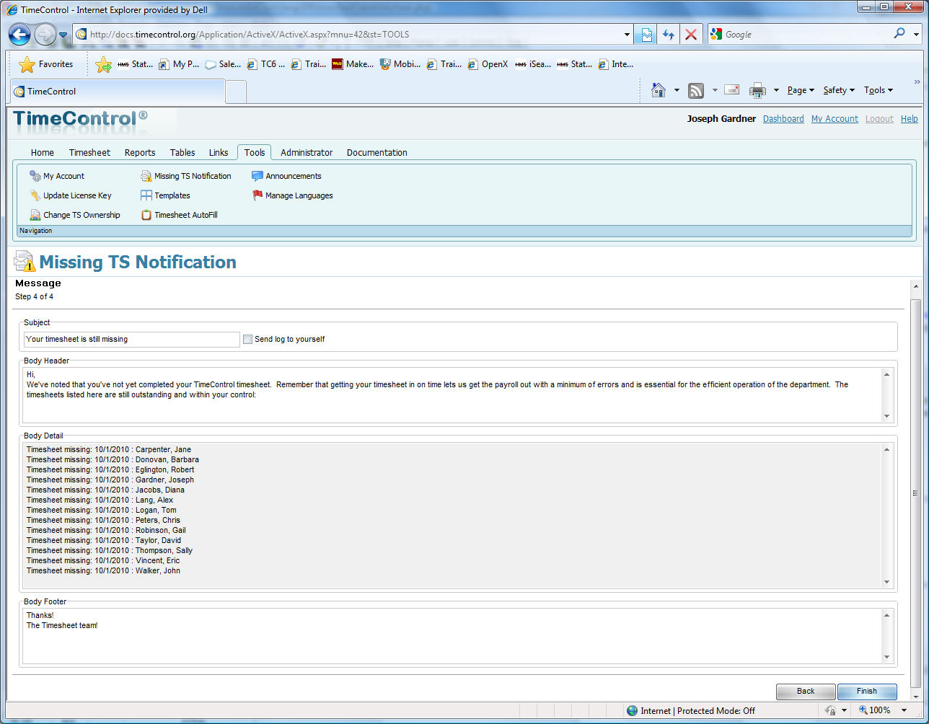This screenshot has height=724, width=929.
Task: Click the My Account header link
Action: [835, 119]
